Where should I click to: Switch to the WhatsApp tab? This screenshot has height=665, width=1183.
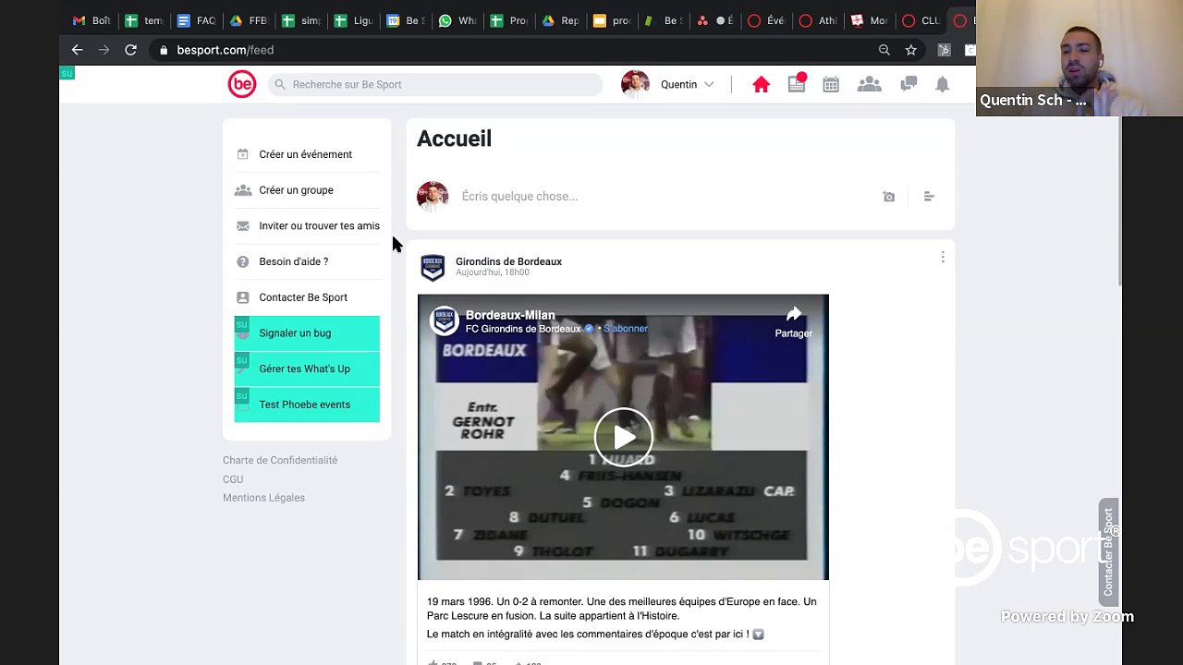tap(458, 20)
